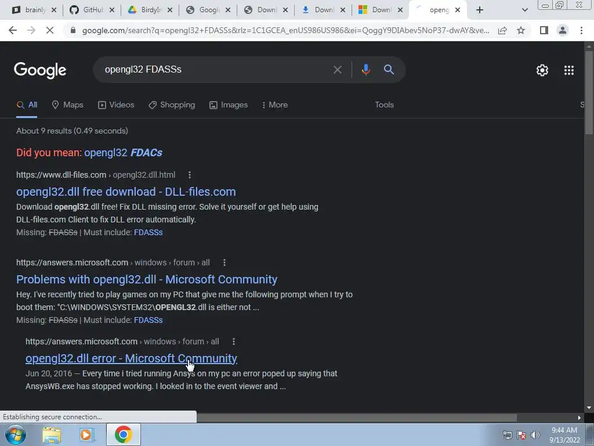Open Google quick settings gear
The height and width of the screenshot is (446, 594).
pos(542,70)
